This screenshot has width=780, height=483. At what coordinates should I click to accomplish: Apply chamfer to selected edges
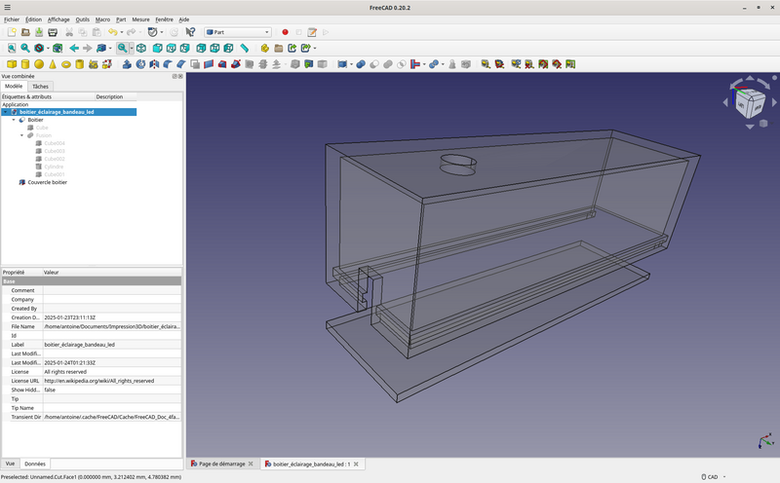click(x=181, y=64)
